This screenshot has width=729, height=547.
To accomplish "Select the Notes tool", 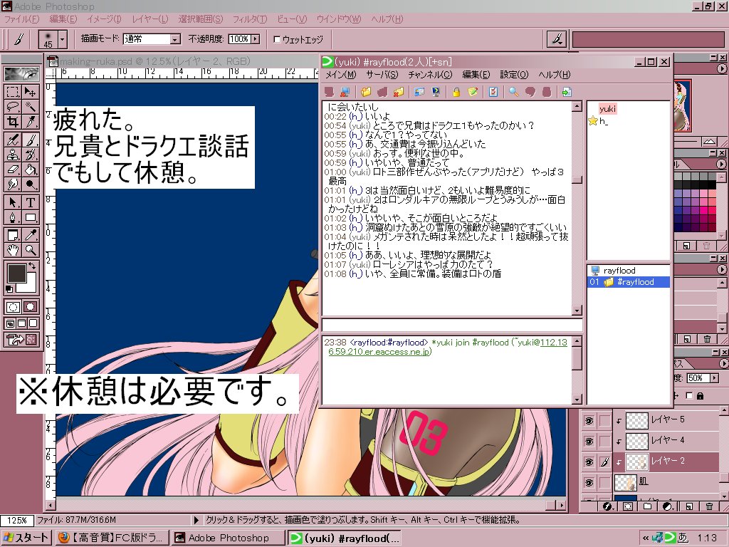I will pos(13,235).
